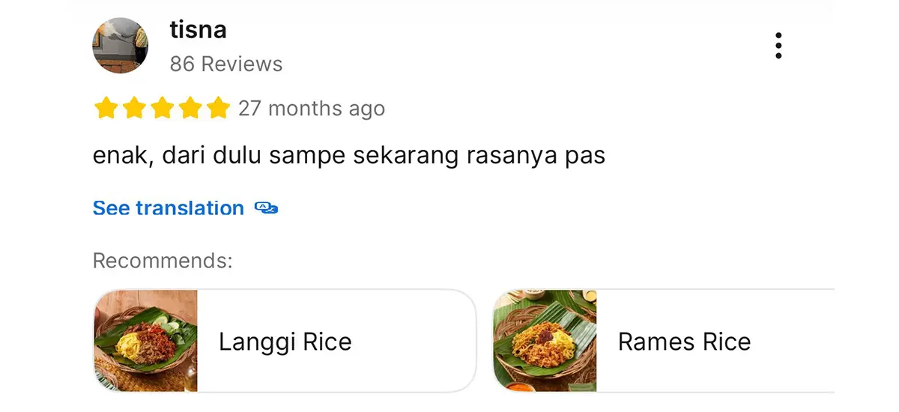This screenshot has height=412, width=899.
Task: Click the Recommends: section label
Action: [x=163, y=261]
